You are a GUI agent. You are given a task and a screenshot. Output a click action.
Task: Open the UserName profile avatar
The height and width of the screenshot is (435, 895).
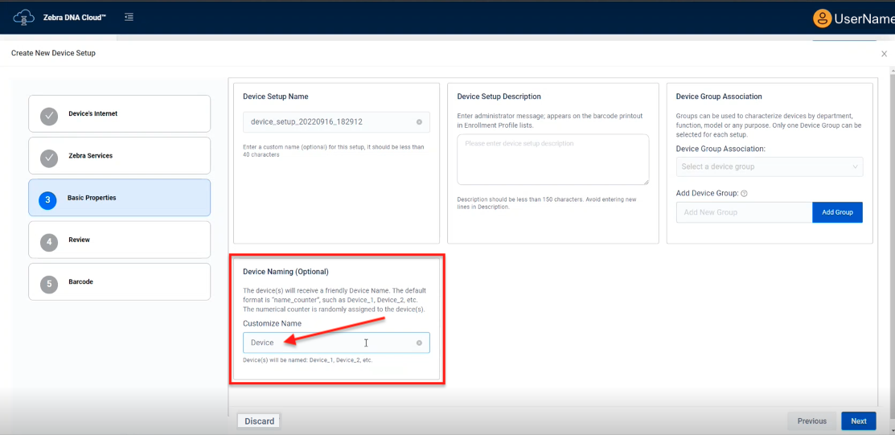(x=821, y=18)
